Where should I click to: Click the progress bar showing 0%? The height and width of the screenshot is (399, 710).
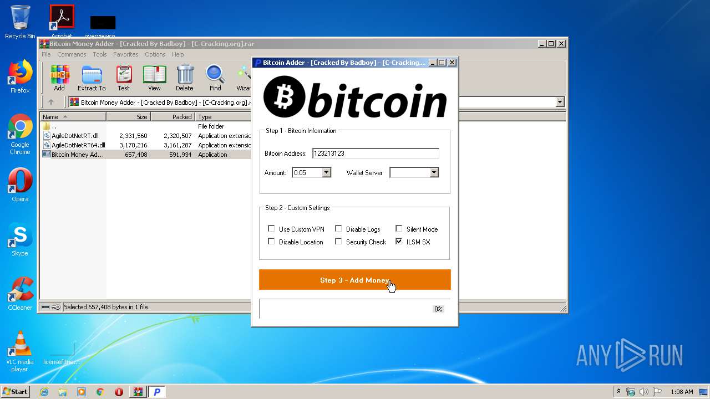[355, 309]
